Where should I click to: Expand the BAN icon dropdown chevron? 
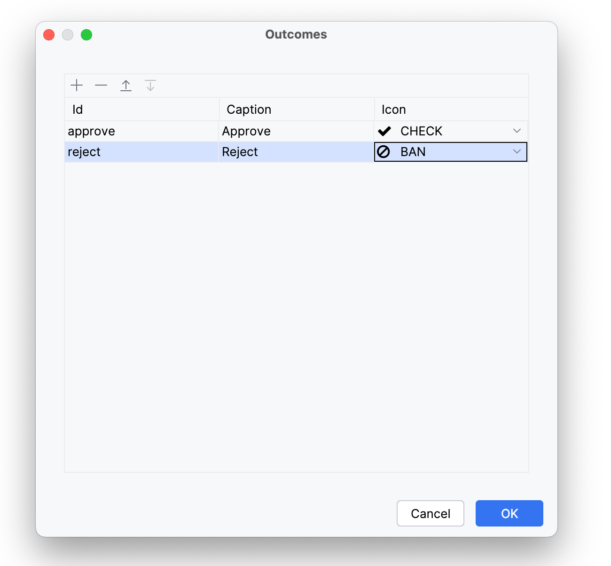pos(517,152)
